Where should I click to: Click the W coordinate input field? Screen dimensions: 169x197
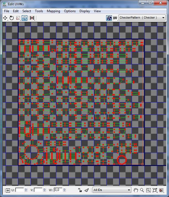pos(58,190)
